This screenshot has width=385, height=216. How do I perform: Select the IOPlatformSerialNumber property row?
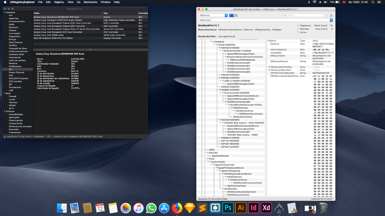coord(301,73)
